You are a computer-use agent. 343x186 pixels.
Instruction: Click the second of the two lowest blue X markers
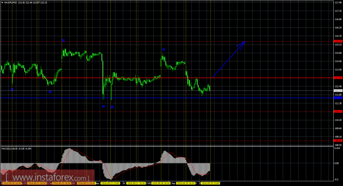pyautogui.click(x=112, y=107)
